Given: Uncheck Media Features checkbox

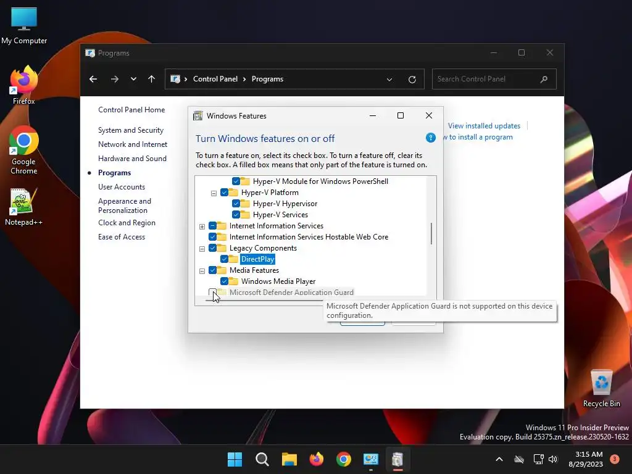Looking at the screenshot, I should pos(213,270).
